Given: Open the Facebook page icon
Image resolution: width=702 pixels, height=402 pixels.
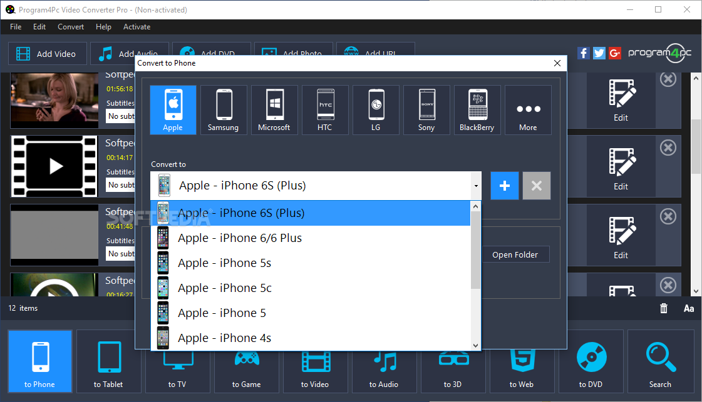Looking at the screenshot, I should pyautogui.click(x=583, y=53).
